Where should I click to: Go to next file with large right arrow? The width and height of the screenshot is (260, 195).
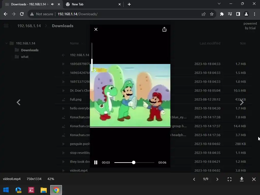tap(242, 102)
